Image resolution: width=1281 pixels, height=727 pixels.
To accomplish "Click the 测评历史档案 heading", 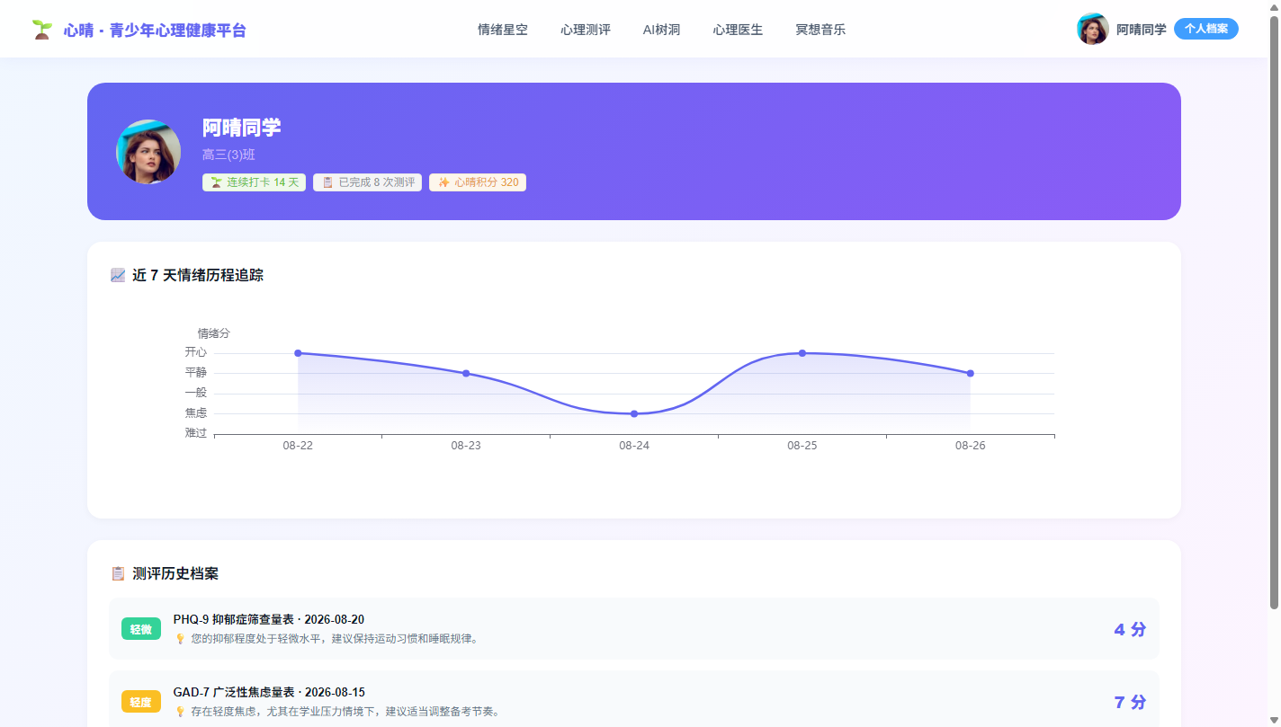I will pyautogui.click(x=175, y=573).
